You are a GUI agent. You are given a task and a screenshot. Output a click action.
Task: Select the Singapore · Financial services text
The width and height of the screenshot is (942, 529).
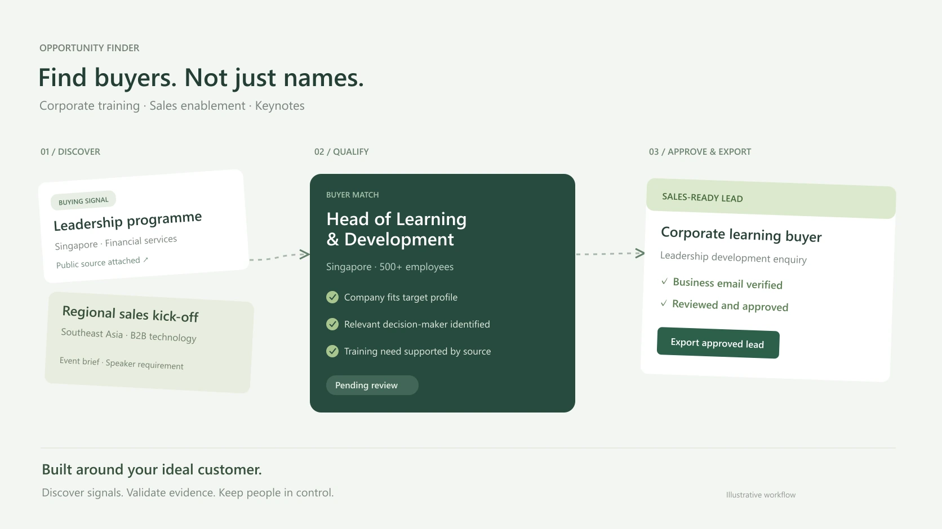pyautogui.click(x=116, y=243)
